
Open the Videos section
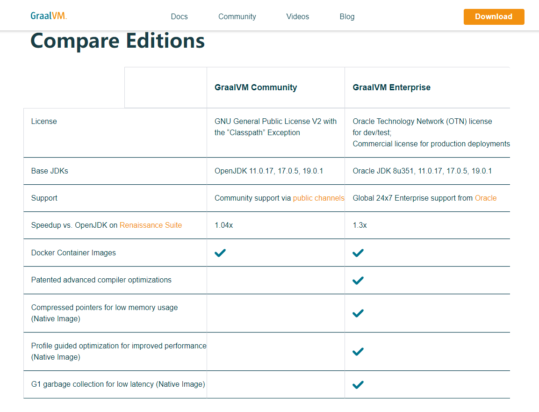(x=298, y=16)
